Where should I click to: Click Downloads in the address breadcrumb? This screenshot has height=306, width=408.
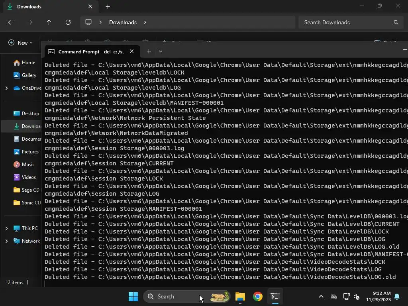click(x=123, y=22)
